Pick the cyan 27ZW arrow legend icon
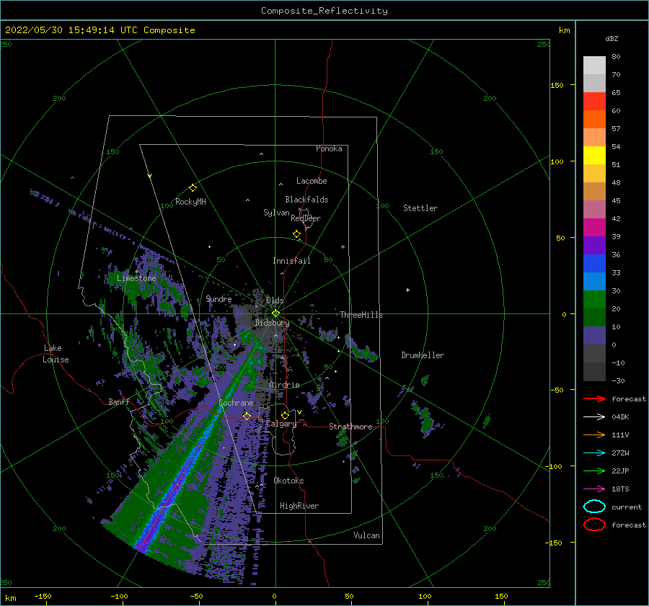Image resolution: width=649 pixels, height=606 pixels. (594, 453)
